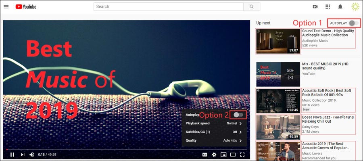The height and width of the screenshot is (161, 363).
Task: Open Quality submenu
Action: (214, 140)
